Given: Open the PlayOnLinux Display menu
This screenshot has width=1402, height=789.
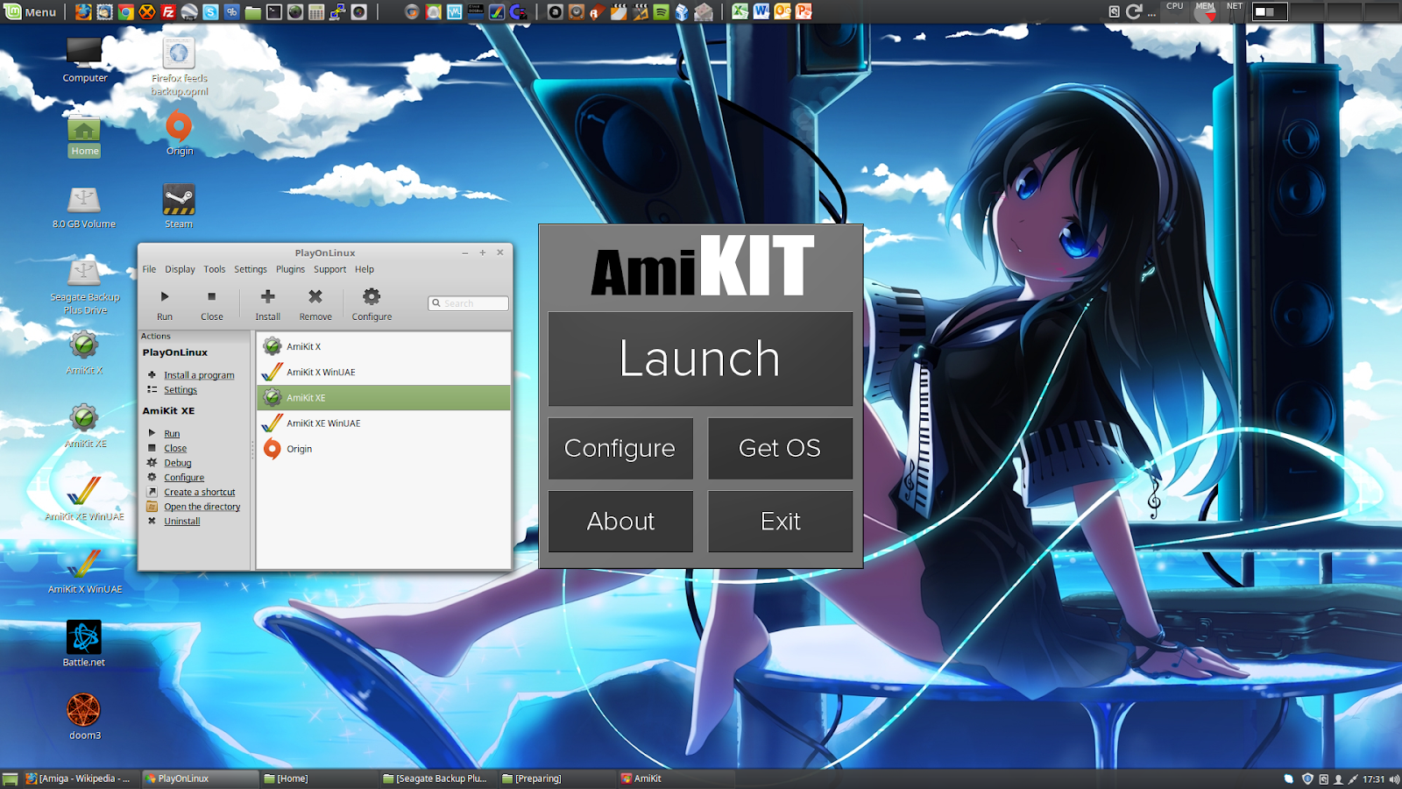Looking at the screenshot, I should (180, 269).
